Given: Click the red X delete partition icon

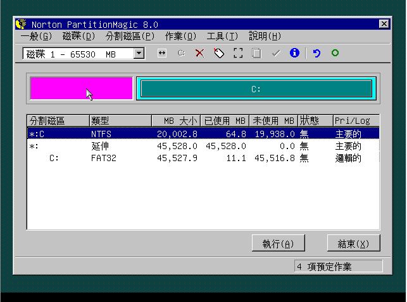Looking at the screenshot, I should click(199, 53).
